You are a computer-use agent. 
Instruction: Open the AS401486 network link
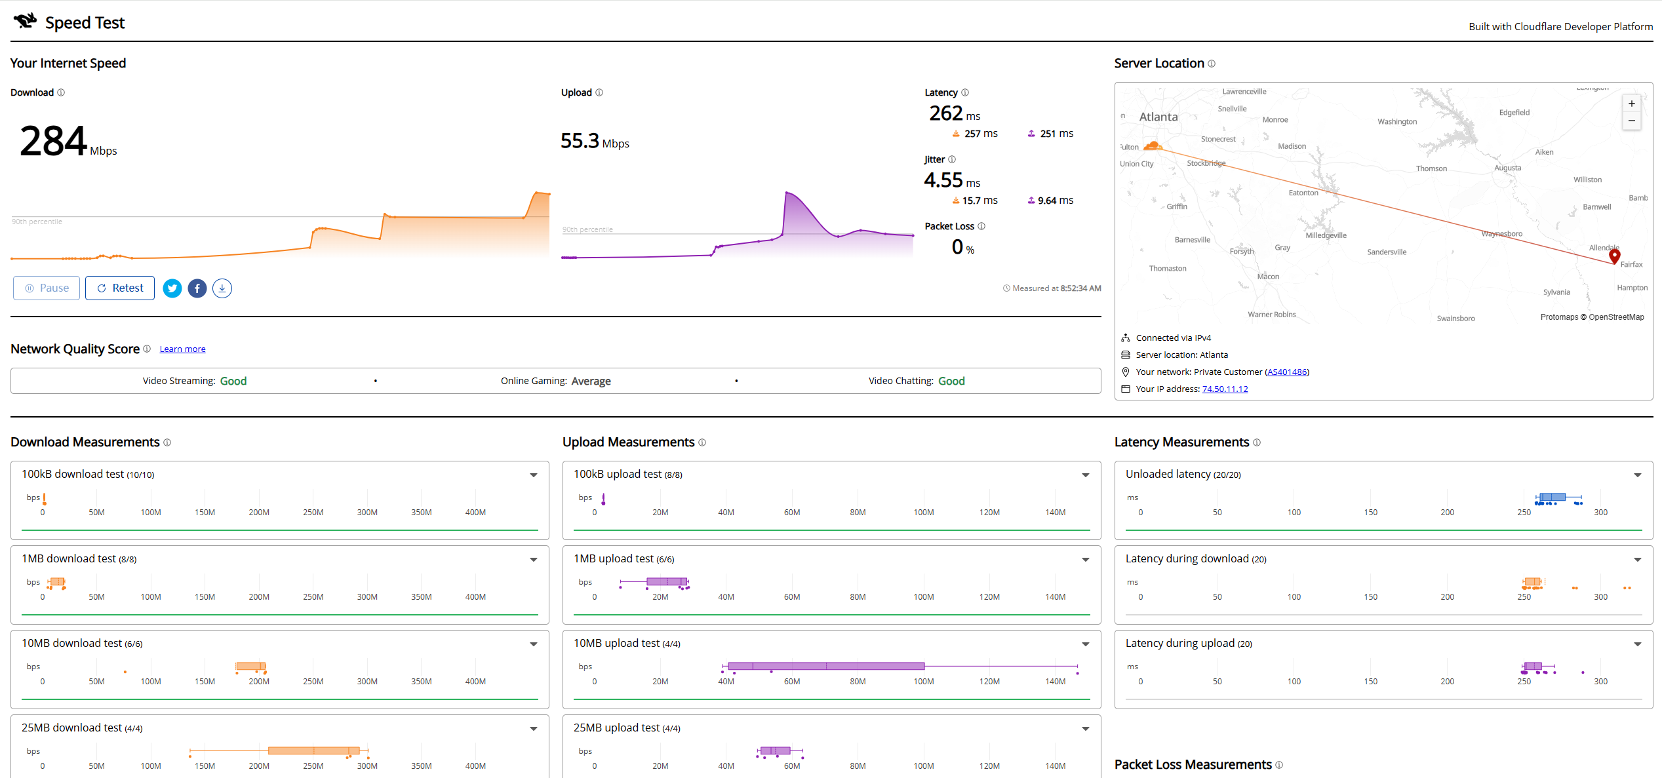1287,372
